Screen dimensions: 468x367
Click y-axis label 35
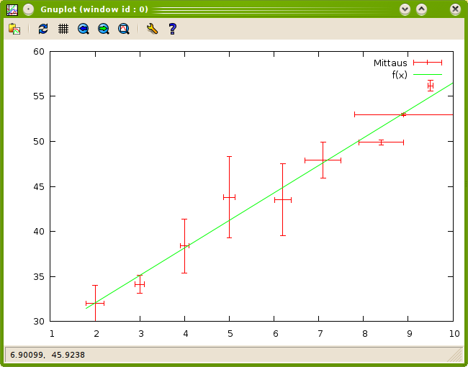[x=39, y=276]
